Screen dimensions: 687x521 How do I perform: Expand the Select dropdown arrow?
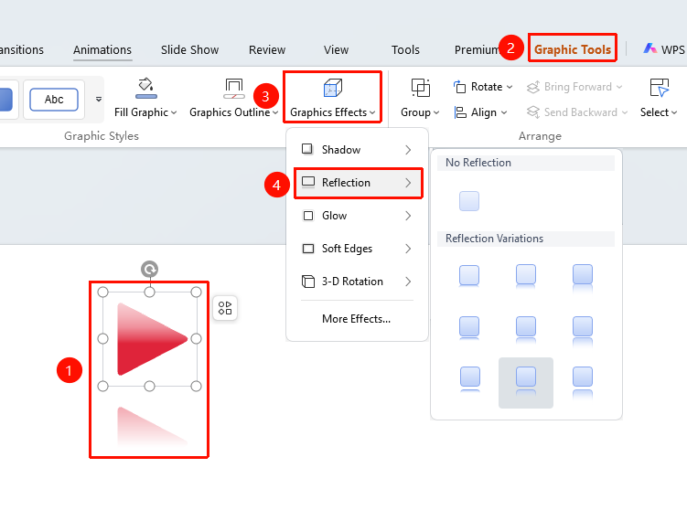coord(674,113)
